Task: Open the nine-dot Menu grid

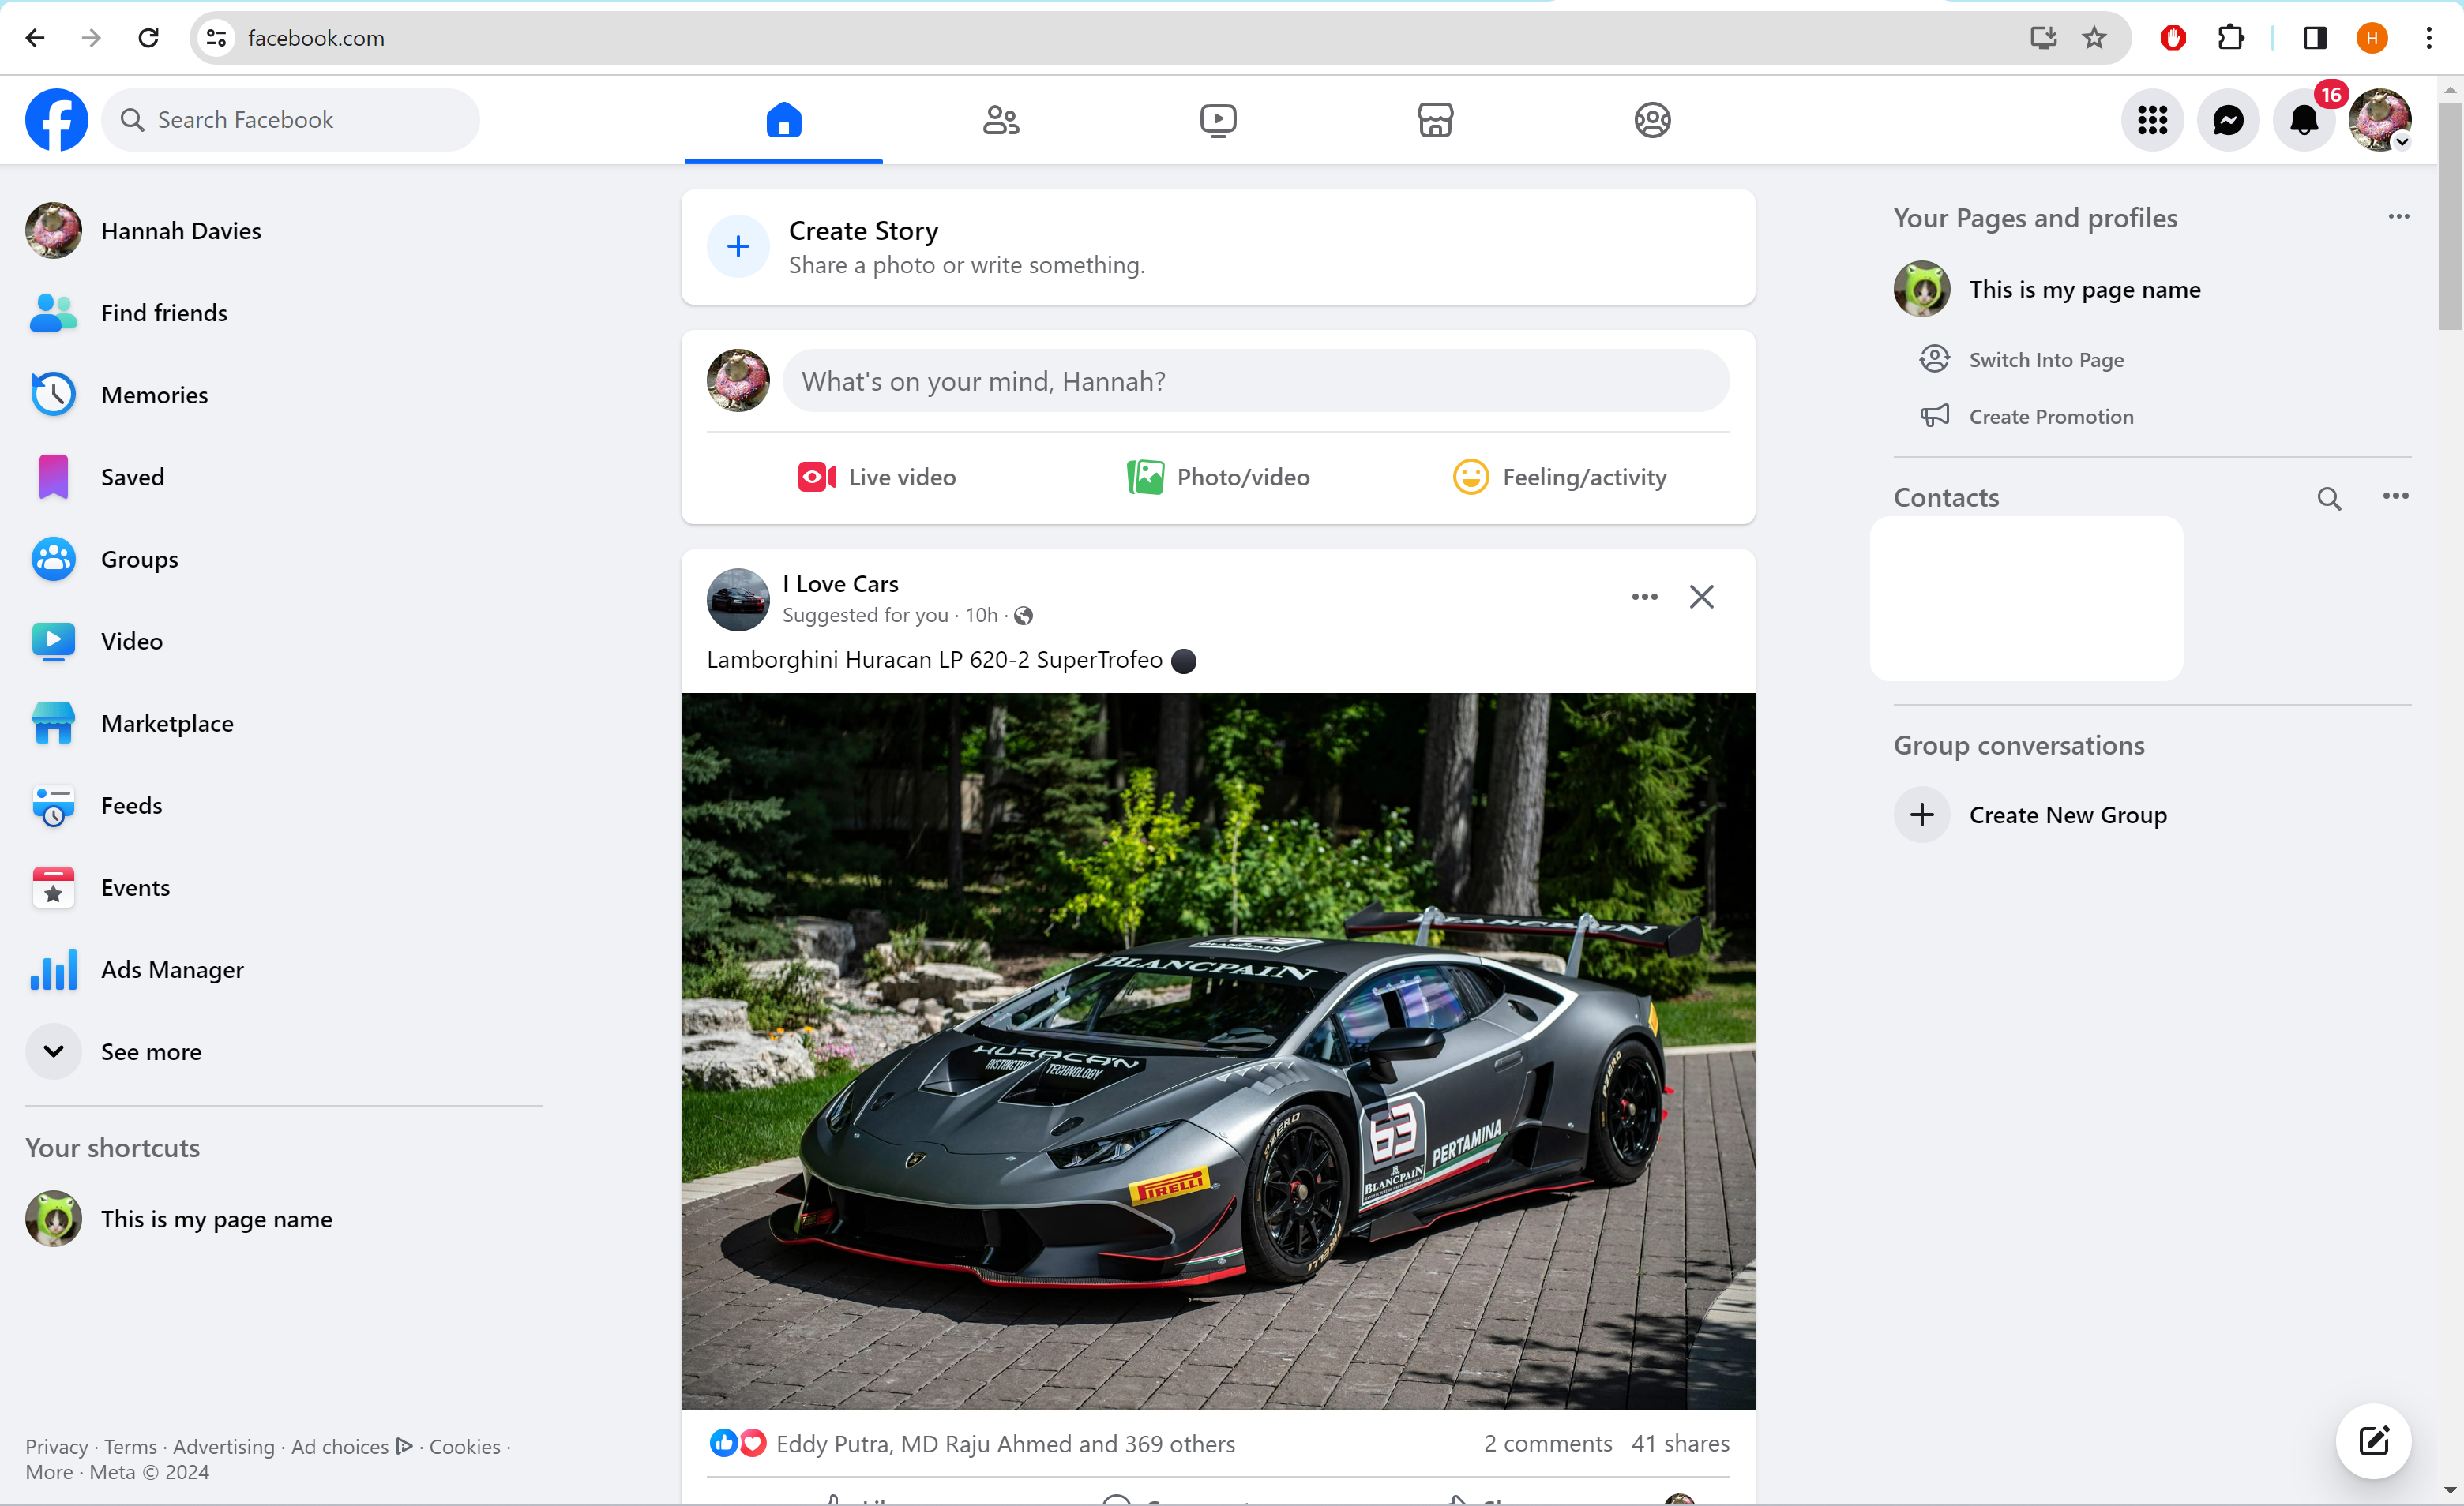Action: click(x=2152, y=120)
